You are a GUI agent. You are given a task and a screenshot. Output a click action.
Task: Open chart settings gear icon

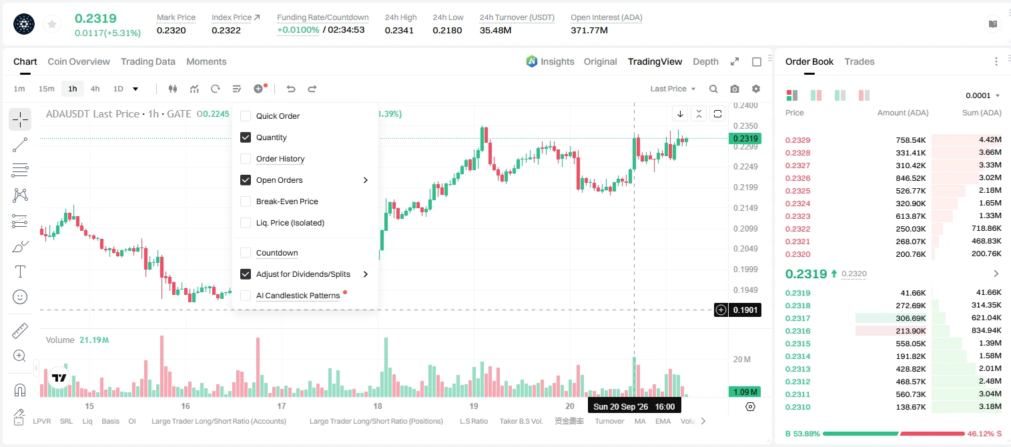coord(756,89)
